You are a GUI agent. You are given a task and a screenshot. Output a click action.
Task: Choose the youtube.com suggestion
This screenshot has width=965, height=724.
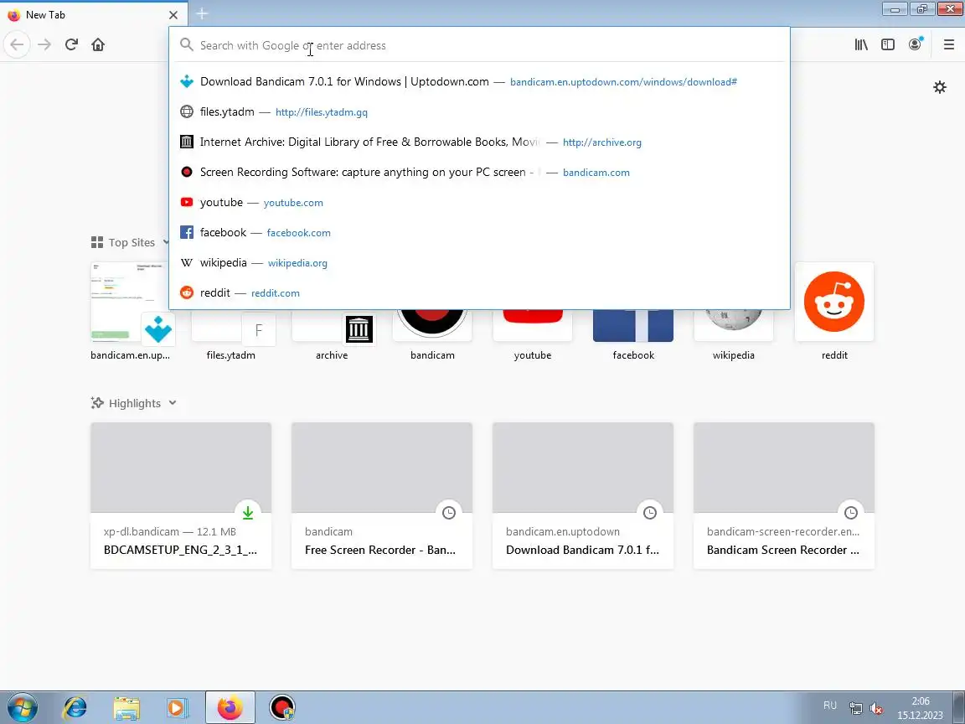coord(479,202)
